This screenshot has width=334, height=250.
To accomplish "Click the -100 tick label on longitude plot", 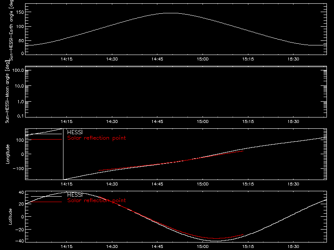I will [18, 168].
